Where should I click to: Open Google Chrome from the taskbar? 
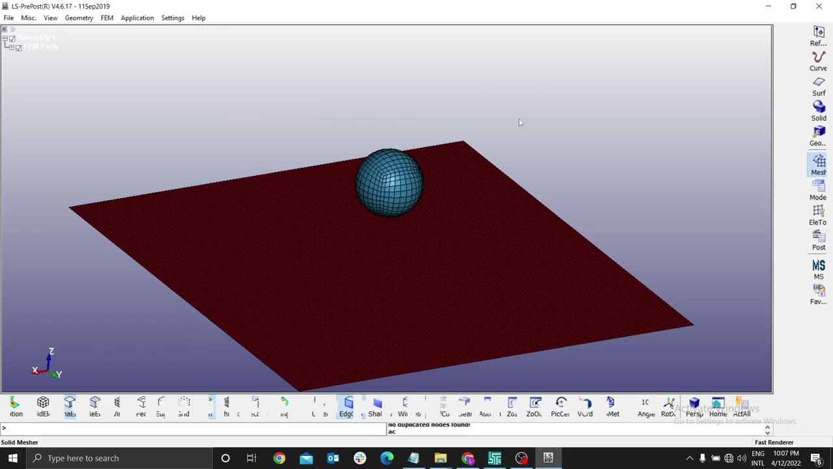pos(279,458)
